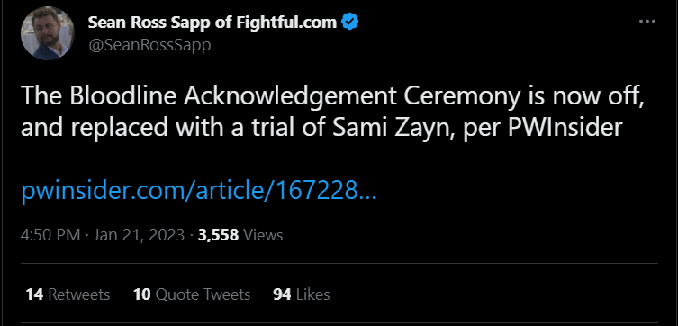Open the @SeanRossSapp handle
The height and width of the screenshot is (326, 678).
point(149,45)
